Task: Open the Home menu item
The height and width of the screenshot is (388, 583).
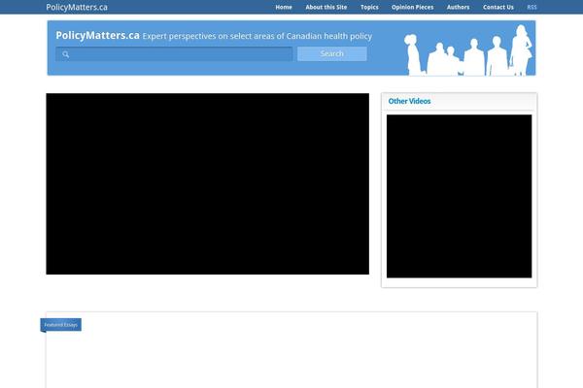Action: pyautogui.click(x=284, y=7)
